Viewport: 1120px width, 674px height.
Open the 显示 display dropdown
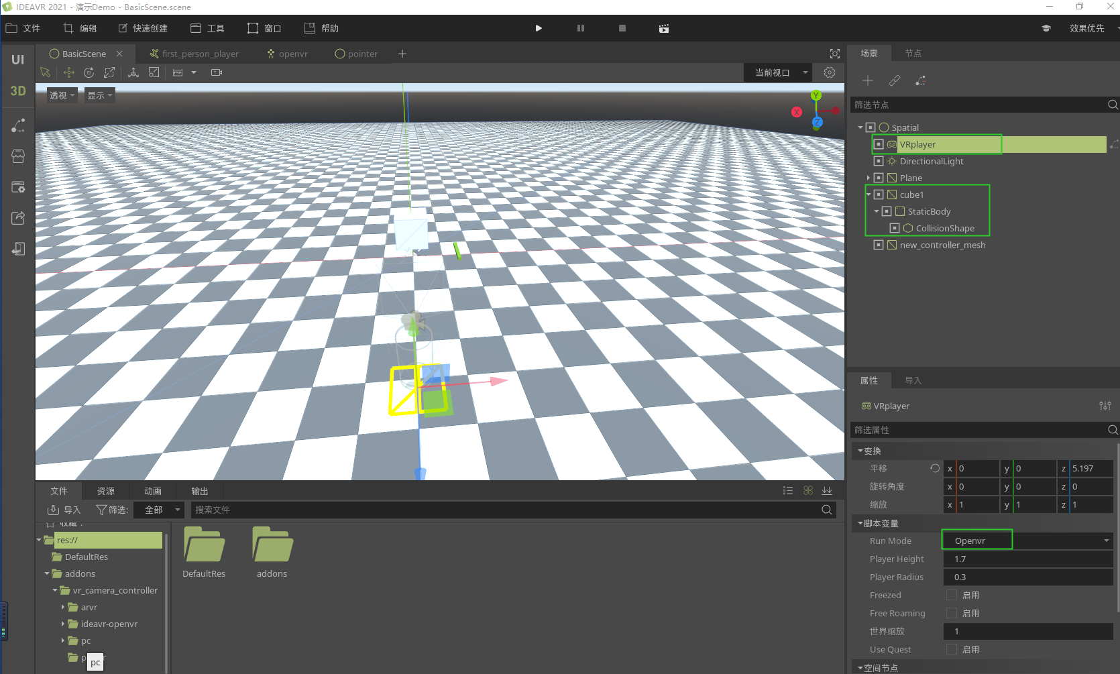[99, 95]
